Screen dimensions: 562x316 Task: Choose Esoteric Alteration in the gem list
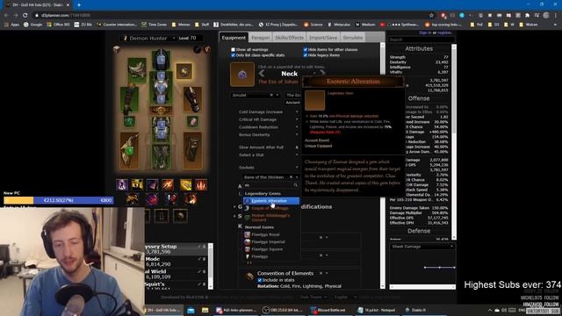(271, 201)
